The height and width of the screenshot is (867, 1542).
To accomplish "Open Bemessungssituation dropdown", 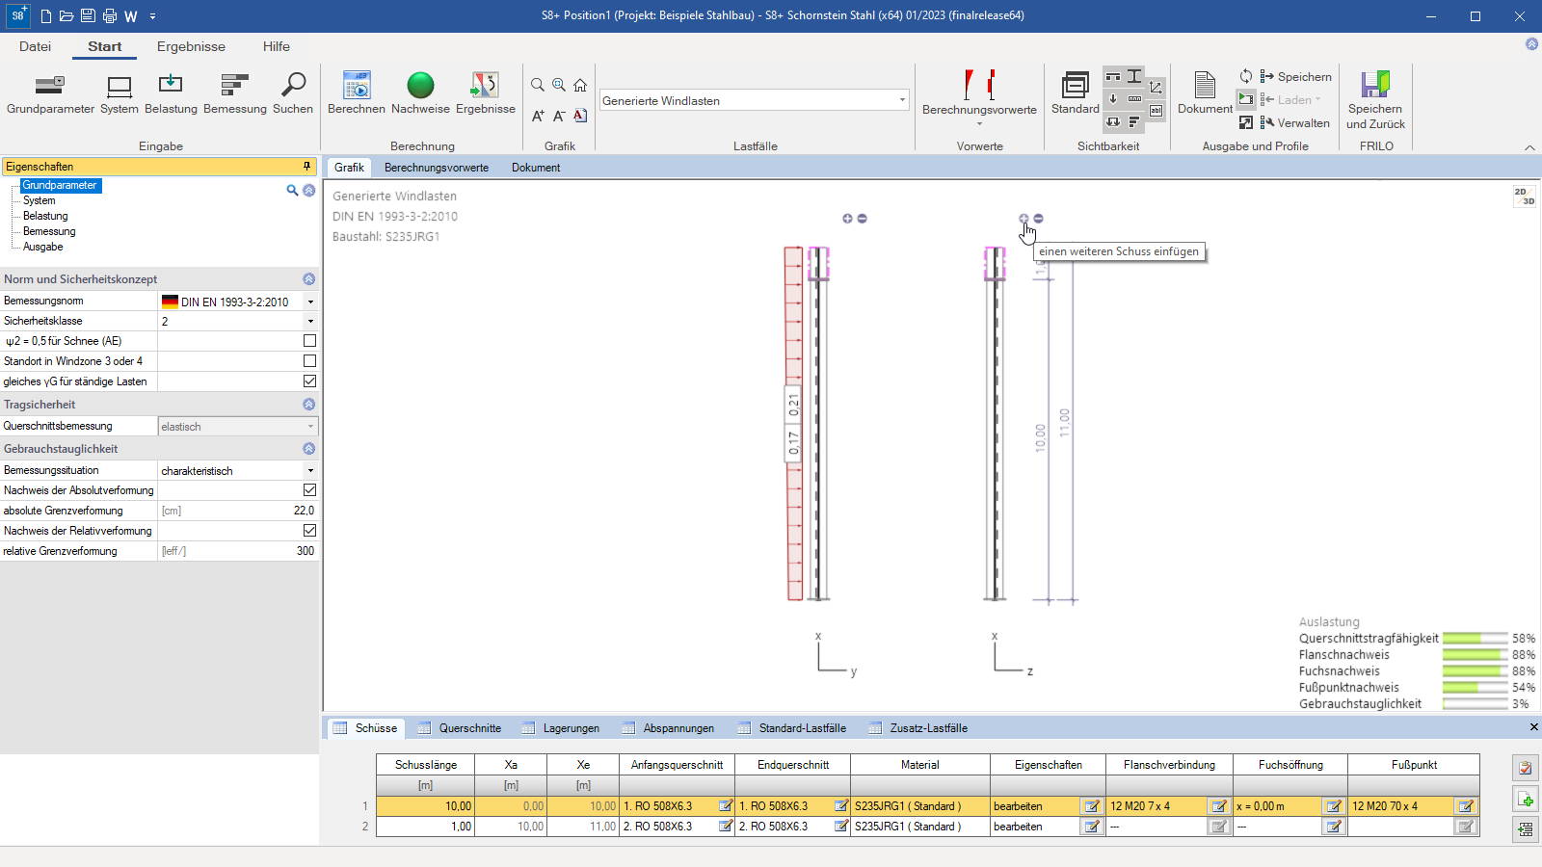I will tap(310, 471).
